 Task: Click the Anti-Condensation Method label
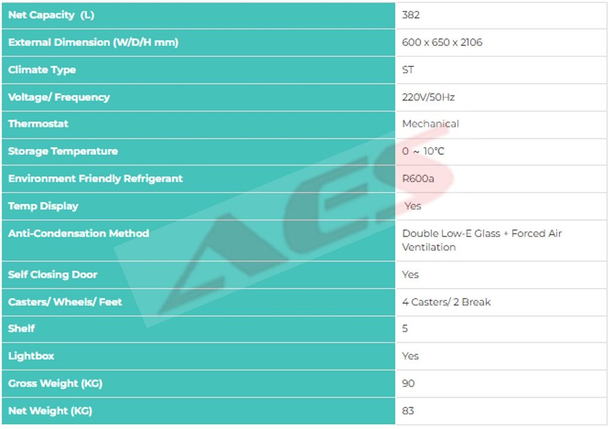(78, 233)
